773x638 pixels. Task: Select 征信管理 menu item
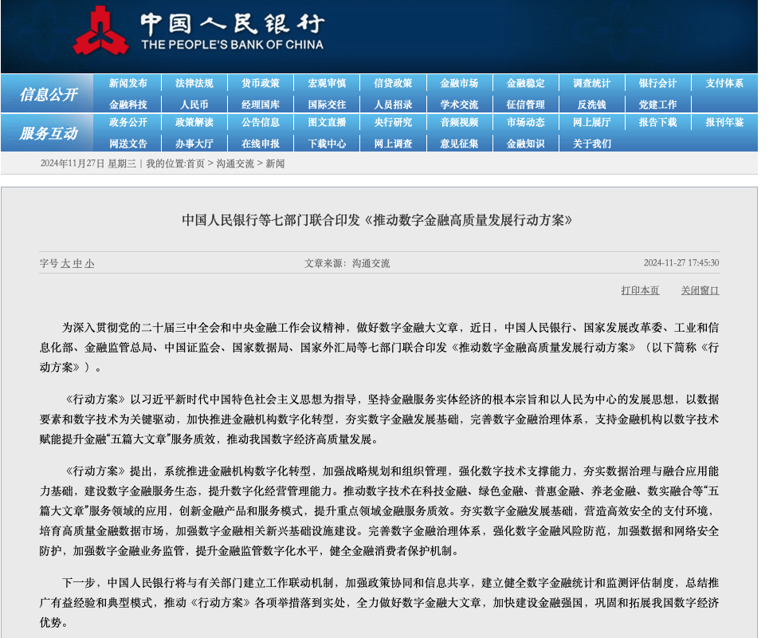525,104
